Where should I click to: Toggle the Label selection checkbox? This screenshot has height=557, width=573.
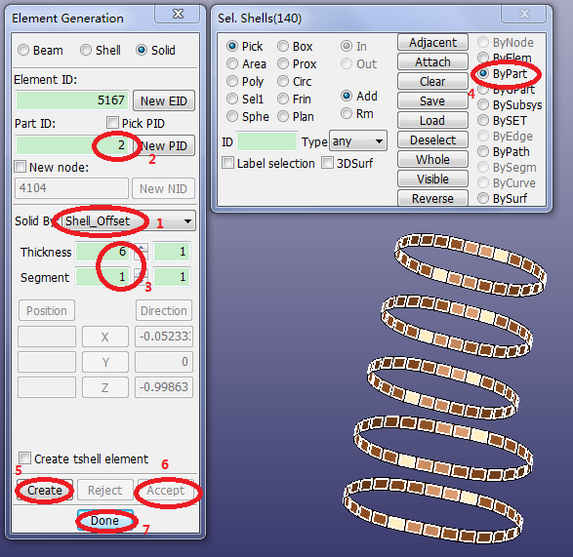(228, 163)
